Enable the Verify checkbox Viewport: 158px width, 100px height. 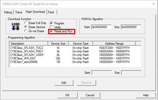[x=51, y=27]
